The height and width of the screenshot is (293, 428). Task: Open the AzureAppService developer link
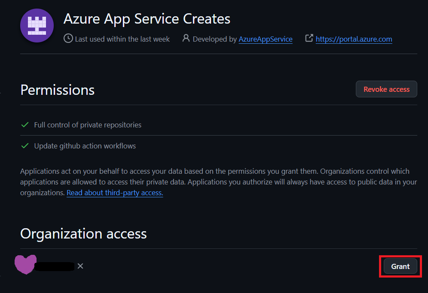(x=266, y=39)
